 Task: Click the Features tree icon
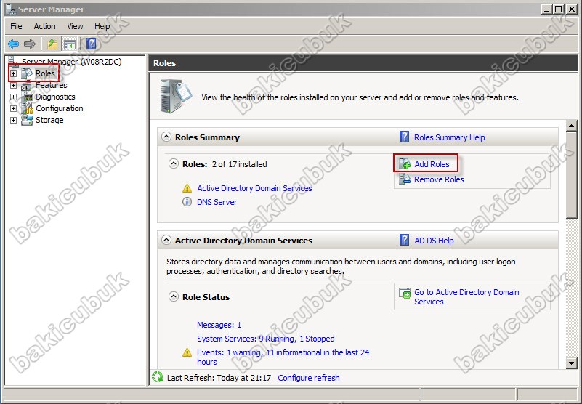point(26,86)
